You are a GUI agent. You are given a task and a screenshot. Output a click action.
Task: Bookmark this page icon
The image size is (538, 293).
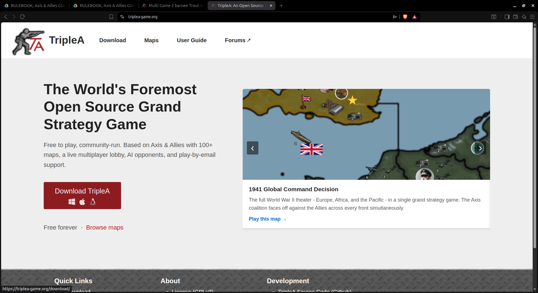tap(111, 17)
